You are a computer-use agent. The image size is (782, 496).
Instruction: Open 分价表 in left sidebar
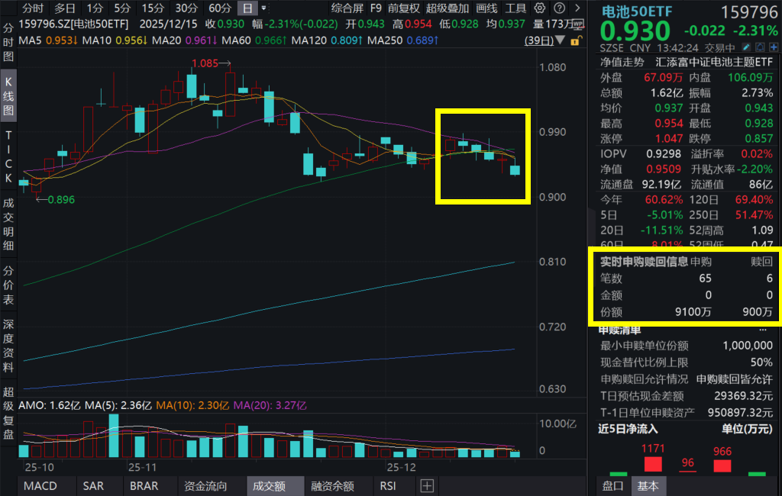9,285
